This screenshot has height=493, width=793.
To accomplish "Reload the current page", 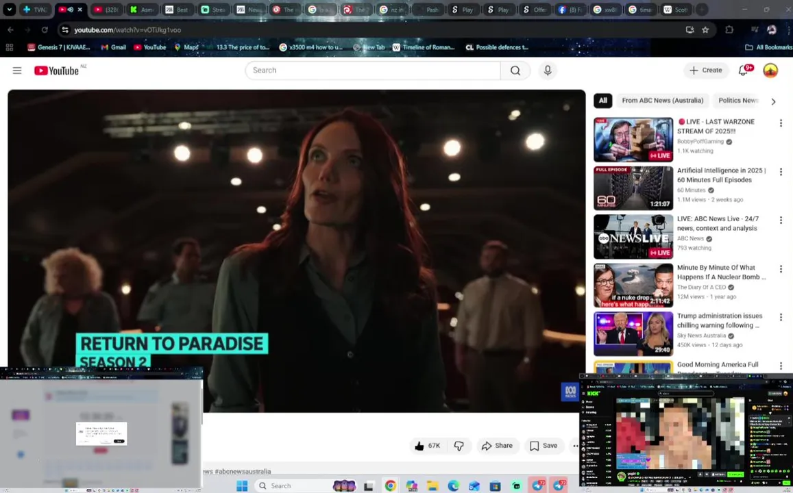I will click(45, 30).
